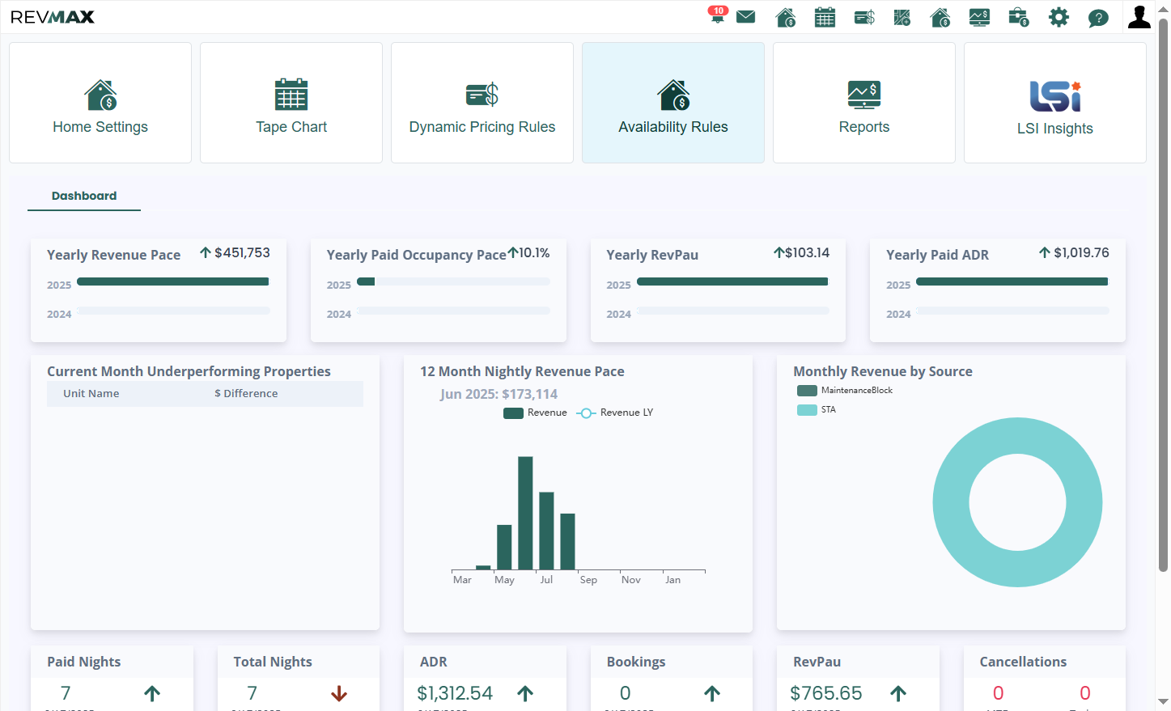Click the scrollbar down arrow
Image resolution: width=1171 pixels, height=711 pixels.
(1163, 702)
